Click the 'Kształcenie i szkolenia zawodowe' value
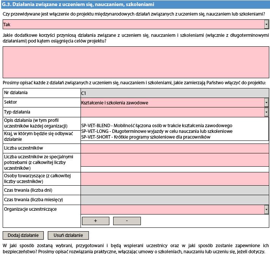 pos(115,103)
